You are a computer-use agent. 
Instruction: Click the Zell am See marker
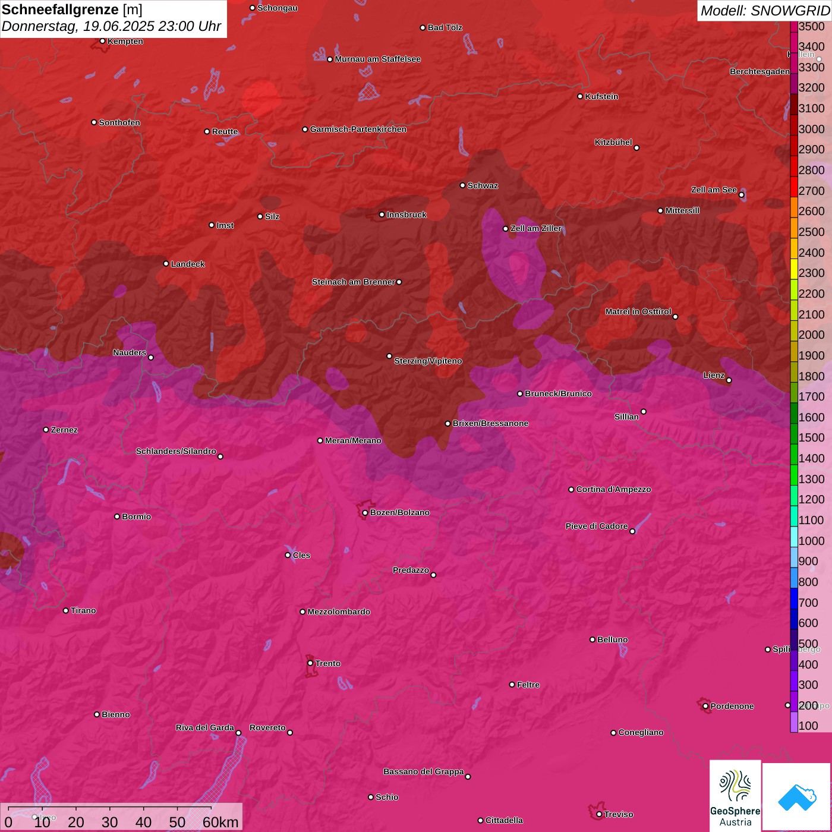(741, 195)
